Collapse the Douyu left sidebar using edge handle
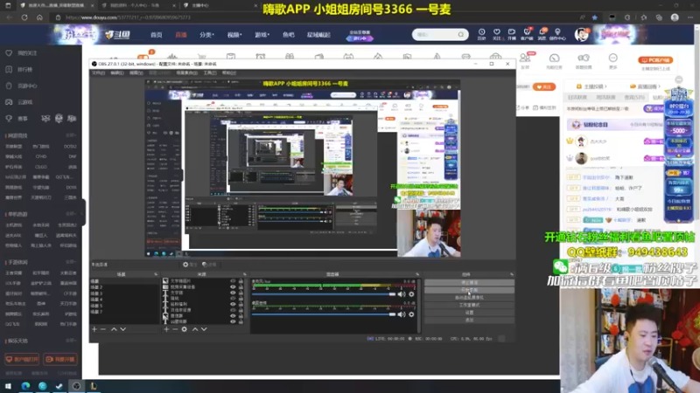This screenshot has width=700, height=393. pos(83,212)
